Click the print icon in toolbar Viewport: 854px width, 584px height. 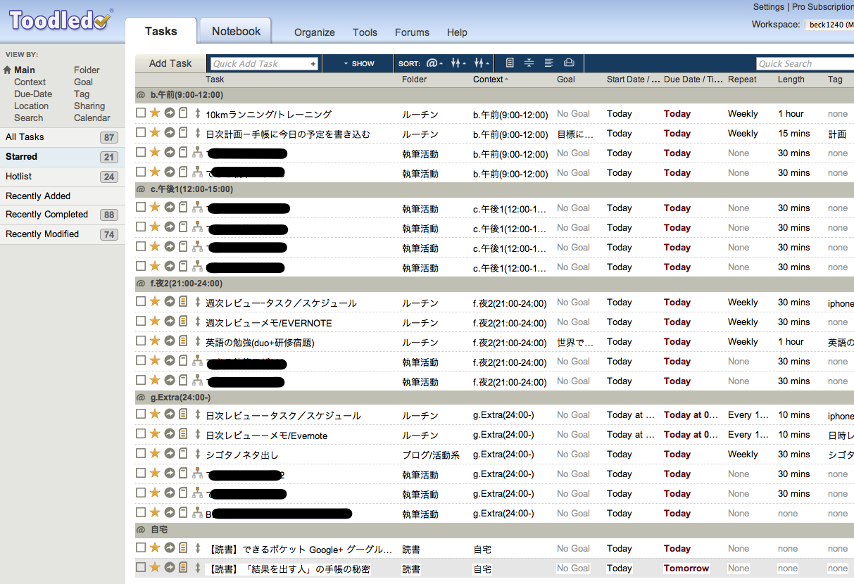pos(569,63)
